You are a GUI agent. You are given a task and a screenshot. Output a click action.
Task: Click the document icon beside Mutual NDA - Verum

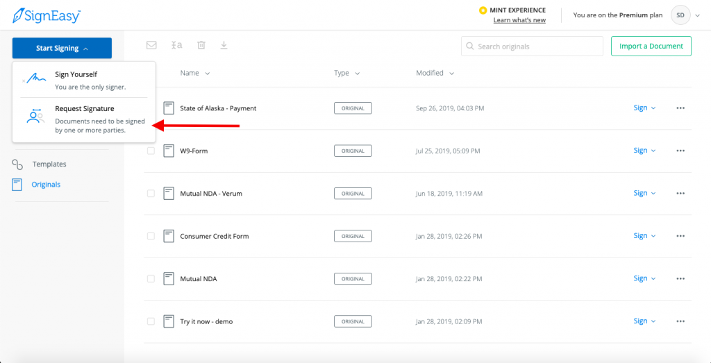pyautogui.click(x=169, y=194)
